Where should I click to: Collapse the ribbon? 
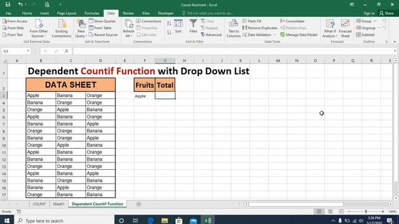click(x=395, y=42)
